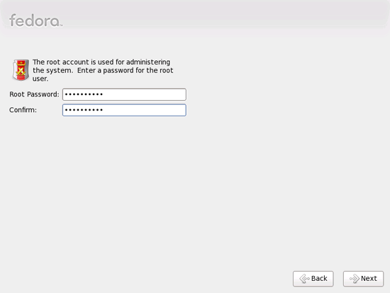Click the word "user." under the description

[40, 79]
